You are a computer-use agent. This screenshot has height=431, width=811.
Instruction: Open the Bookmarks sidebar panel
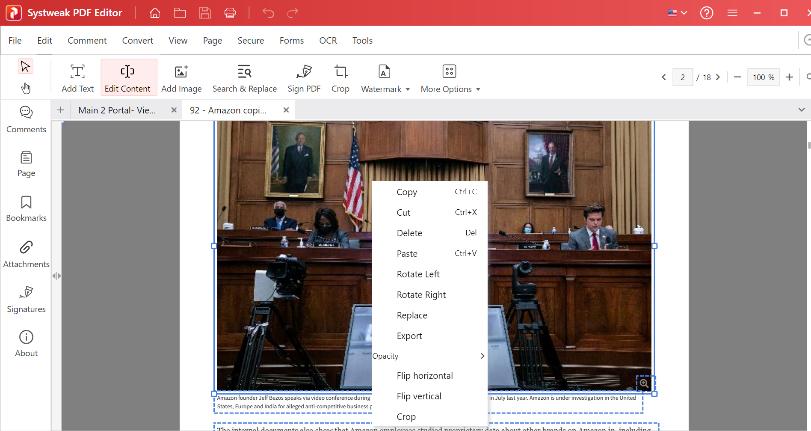coord(26,208)
